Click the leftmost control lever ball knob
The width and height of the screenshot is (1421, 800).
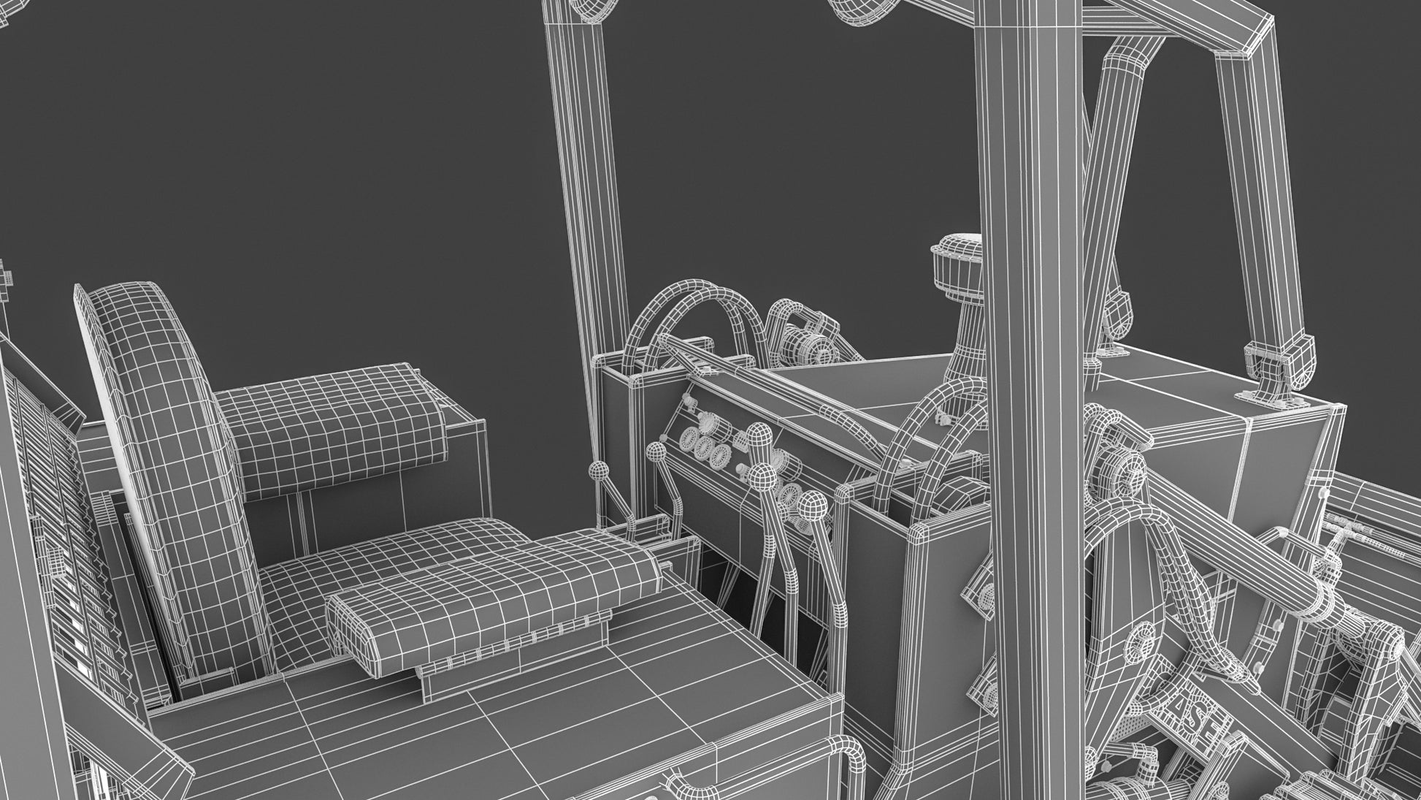click(599, 471)
